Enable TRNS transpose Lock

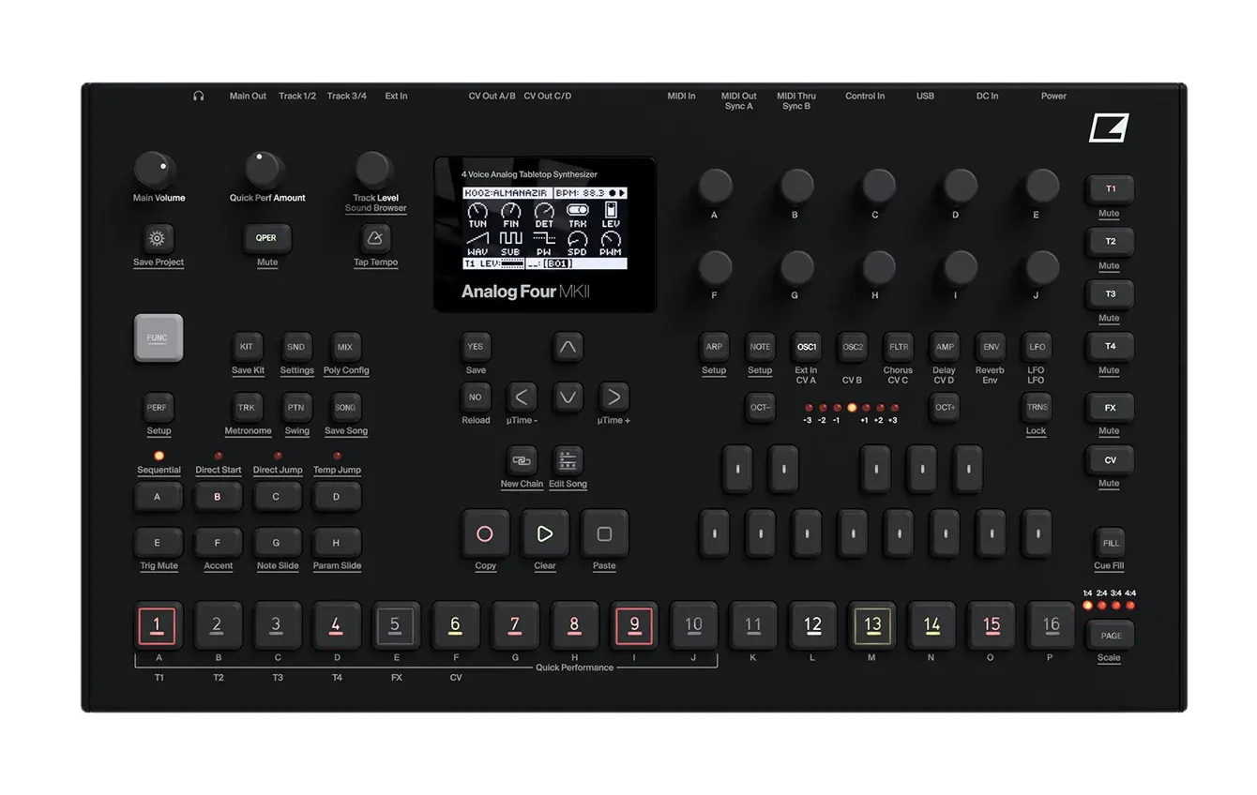click(x=1036, y=408)
